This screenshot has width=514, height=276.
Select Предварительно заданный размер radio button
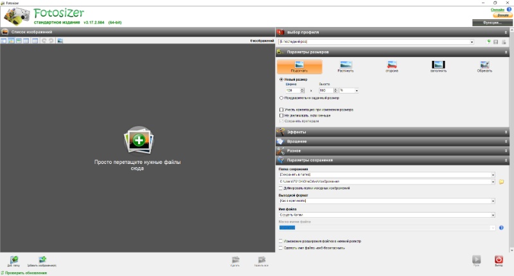(281, 98)
